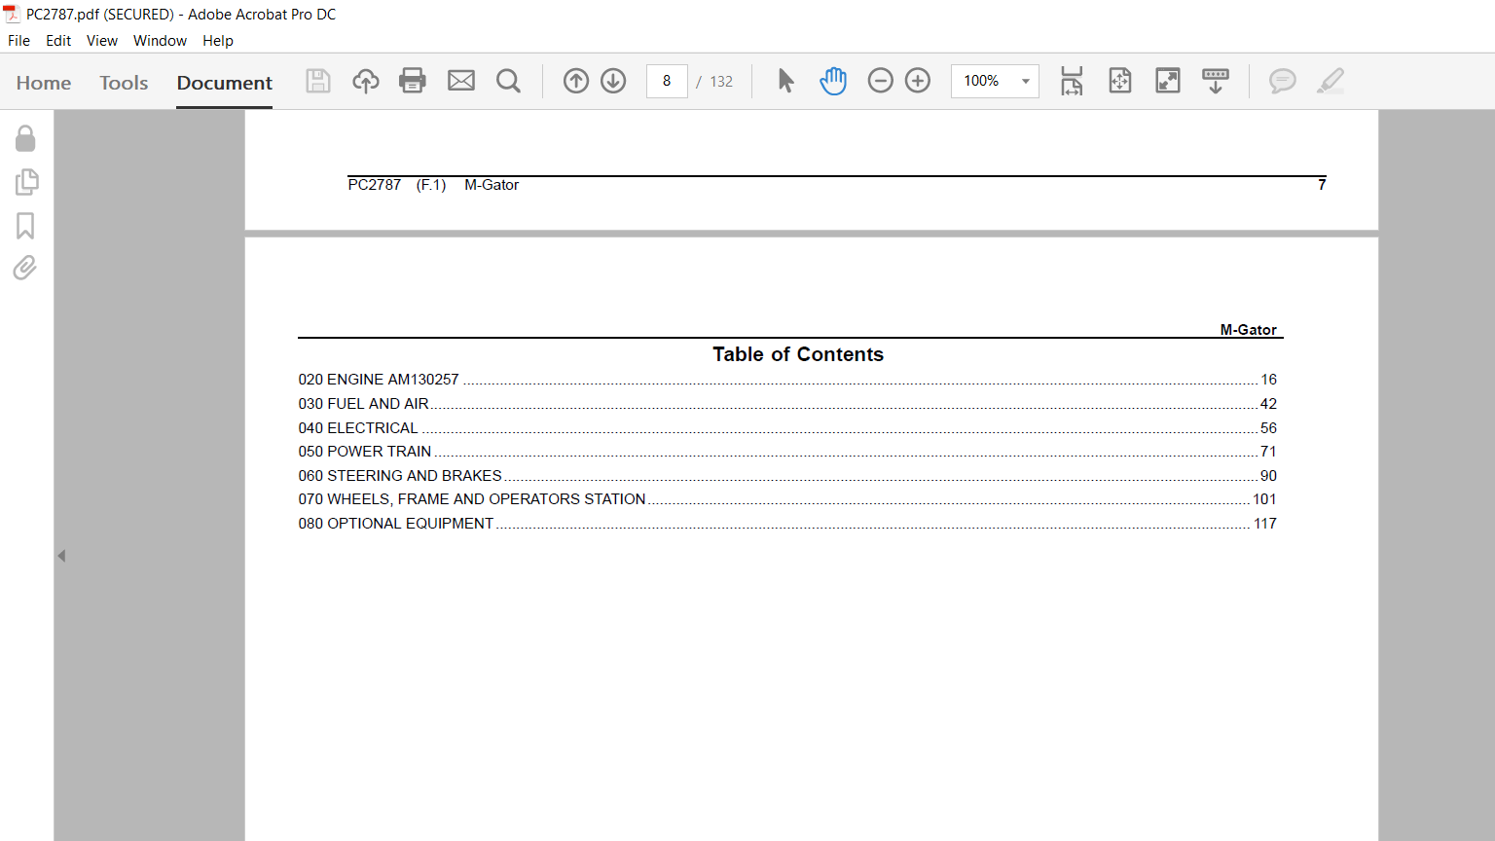Upload file to cloud icon
Image resolution: width=1495 pixels, height=841 pixels.
(366, 81)
